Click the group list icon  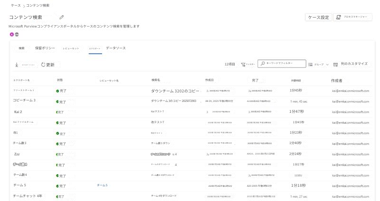[311, 64]
